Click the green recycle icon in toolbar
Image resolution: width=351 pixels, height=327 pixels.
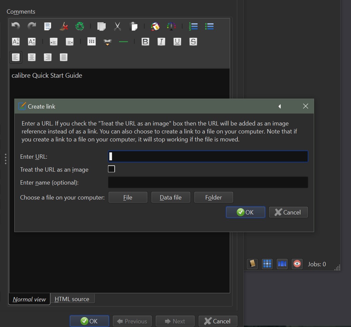pyautogui.click(x=80, y=26)
